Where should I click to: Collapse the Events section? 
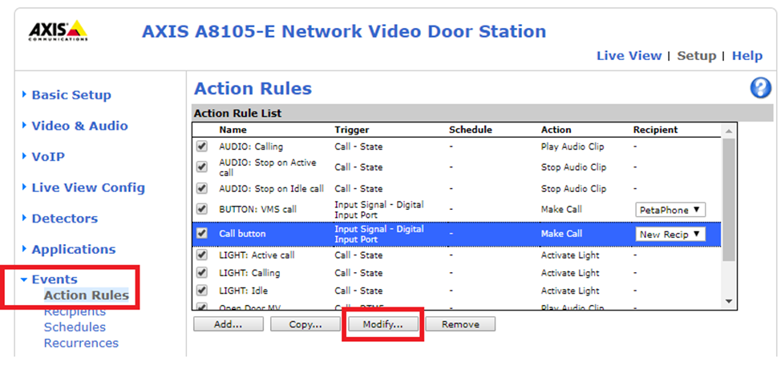tap(54, 279)
